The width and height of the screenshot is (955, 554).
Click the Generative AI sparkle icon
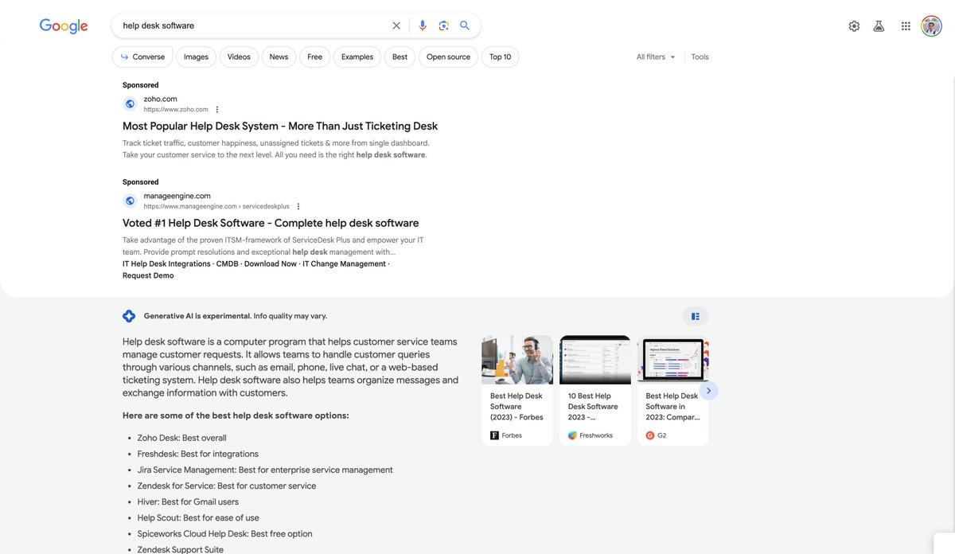tap(129, 316)
